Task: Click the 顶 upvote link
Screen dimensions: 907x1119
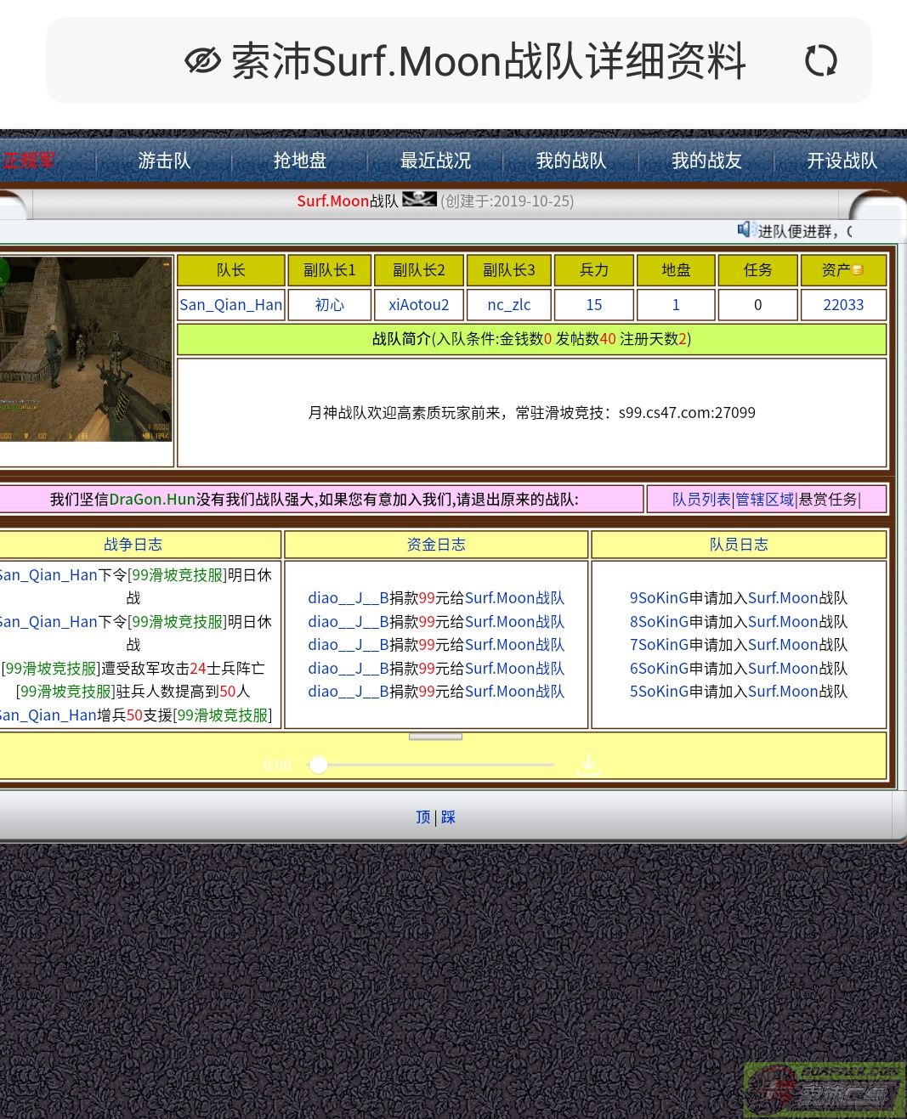Action: tap(422, 817)
